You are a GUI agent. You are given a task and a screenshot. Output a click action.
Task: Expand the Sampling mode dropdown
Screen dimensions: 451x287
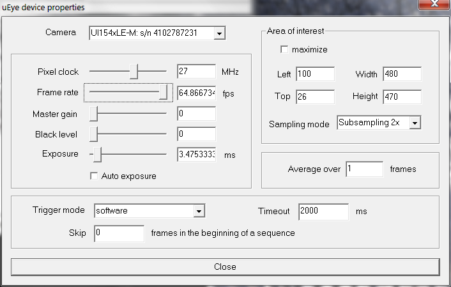pyautogui.click(x=415, y=123)
